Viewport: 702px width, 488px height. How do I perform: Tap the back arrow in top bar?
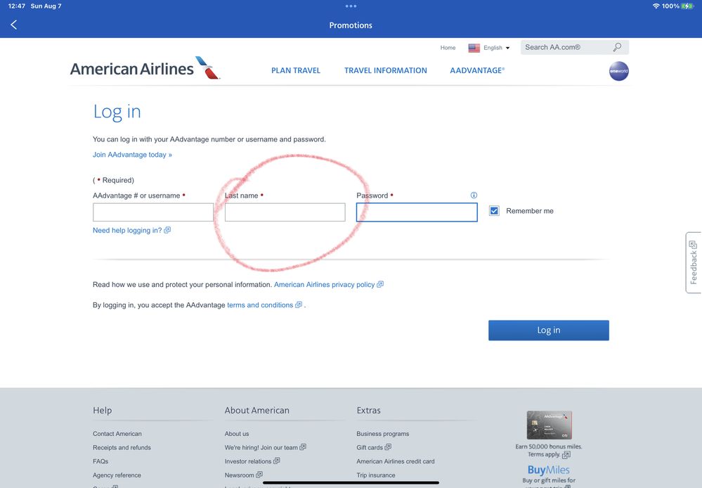(x=13, y=25)
